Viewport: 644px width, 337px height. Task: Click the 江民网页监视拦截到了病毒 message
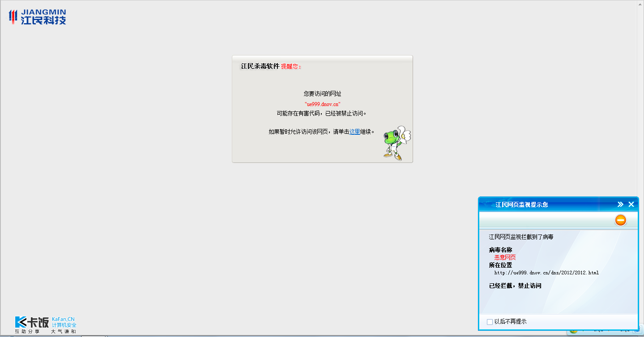521,237
